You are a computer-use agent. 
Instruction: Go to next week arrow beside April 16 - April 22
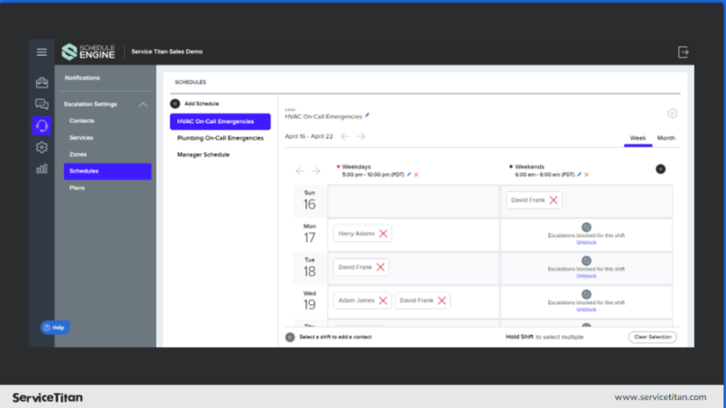(x=361, y=136)
